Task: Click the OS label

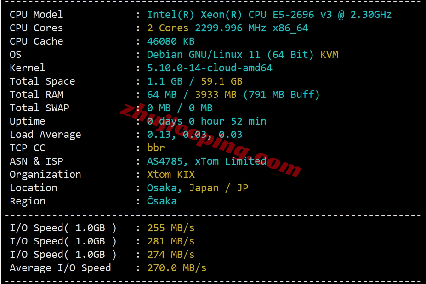Action: coord(16,55)
